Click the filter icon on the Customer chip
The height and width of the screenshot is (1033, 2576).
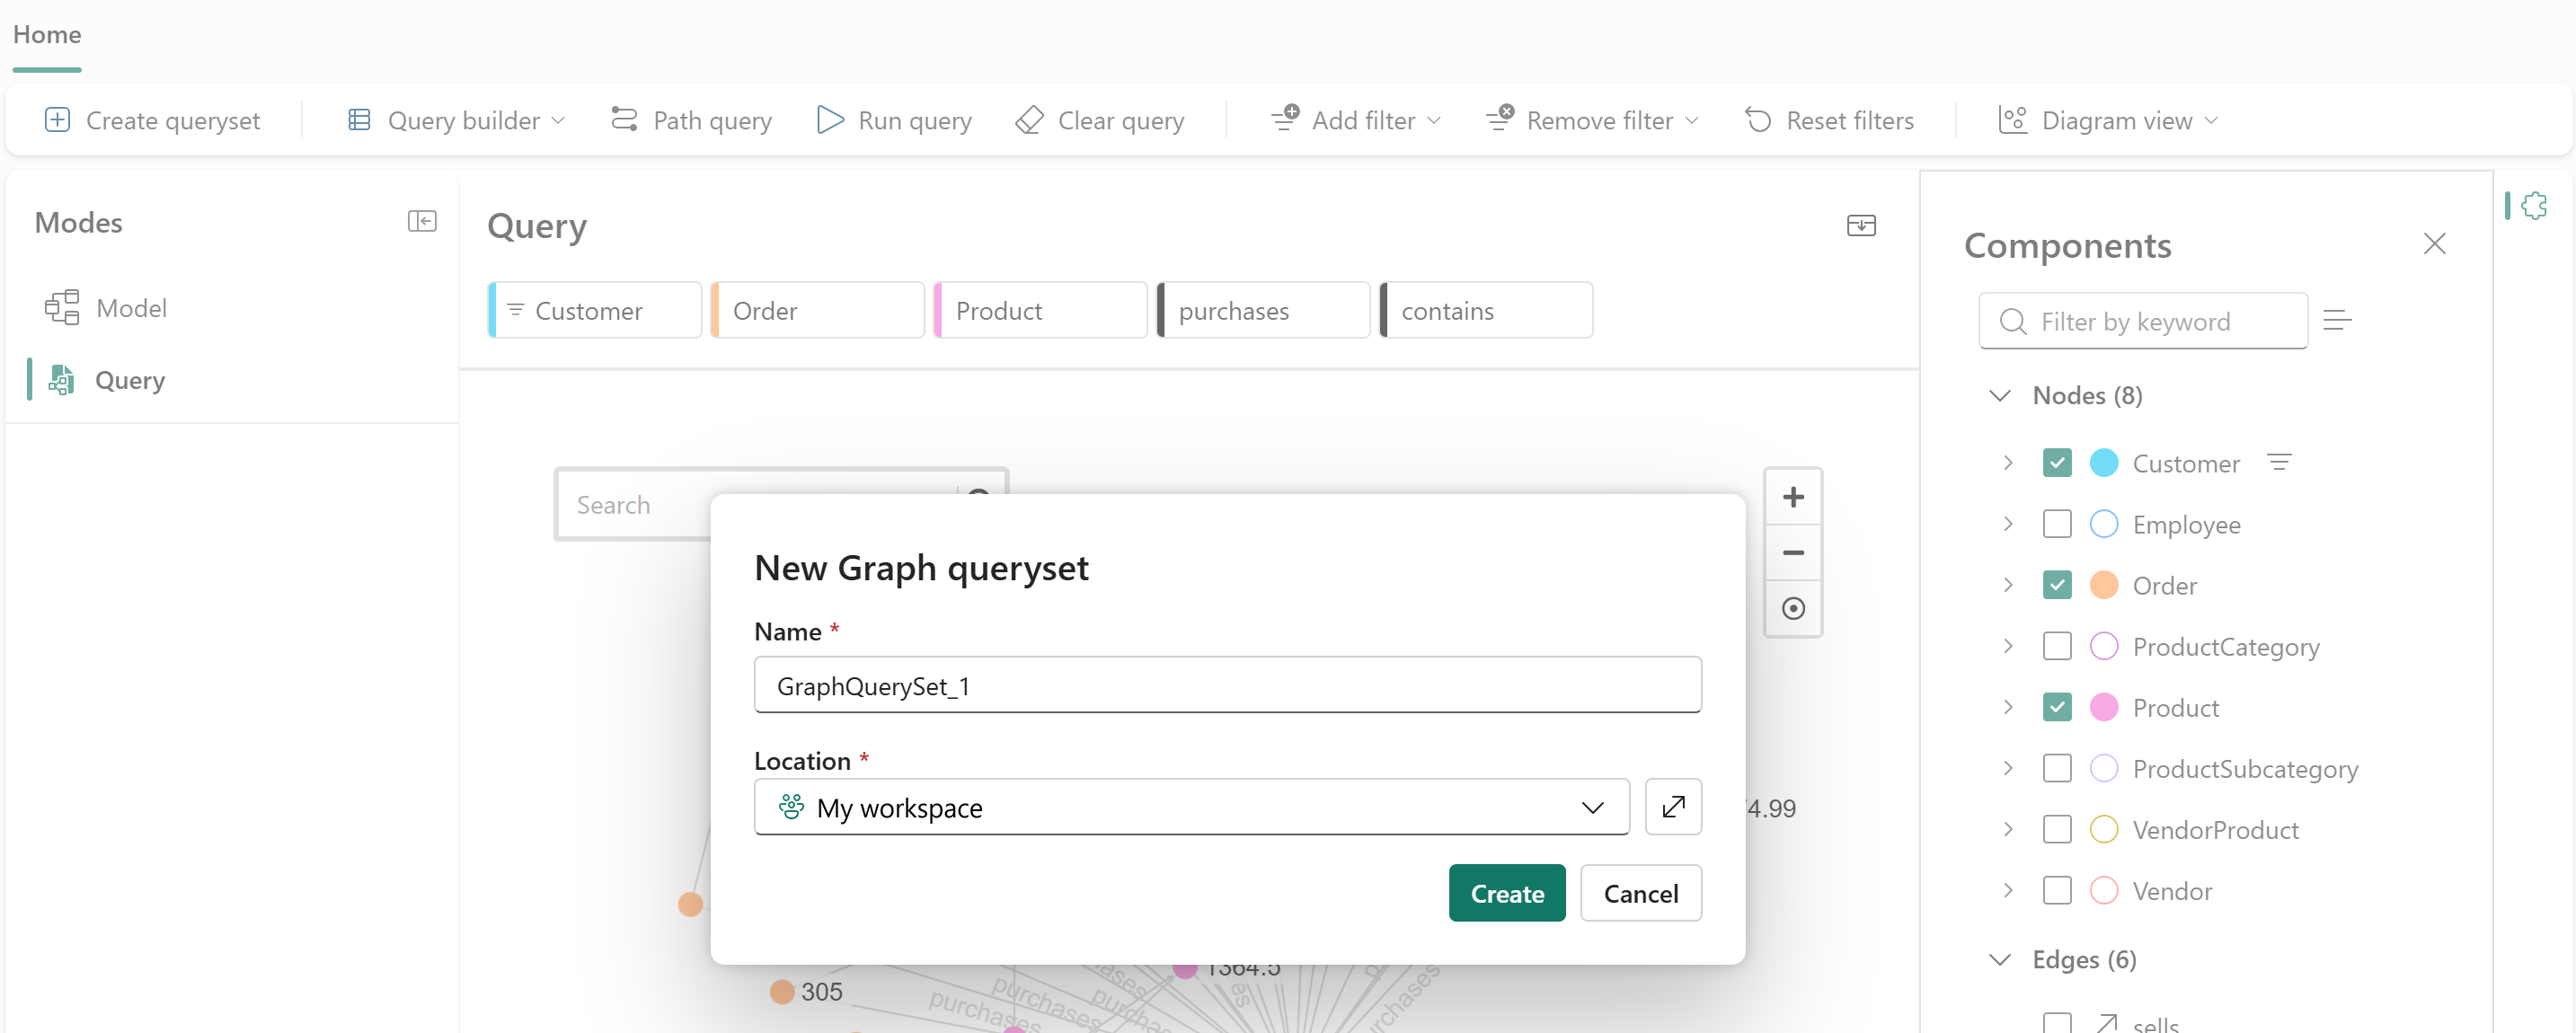515,309
